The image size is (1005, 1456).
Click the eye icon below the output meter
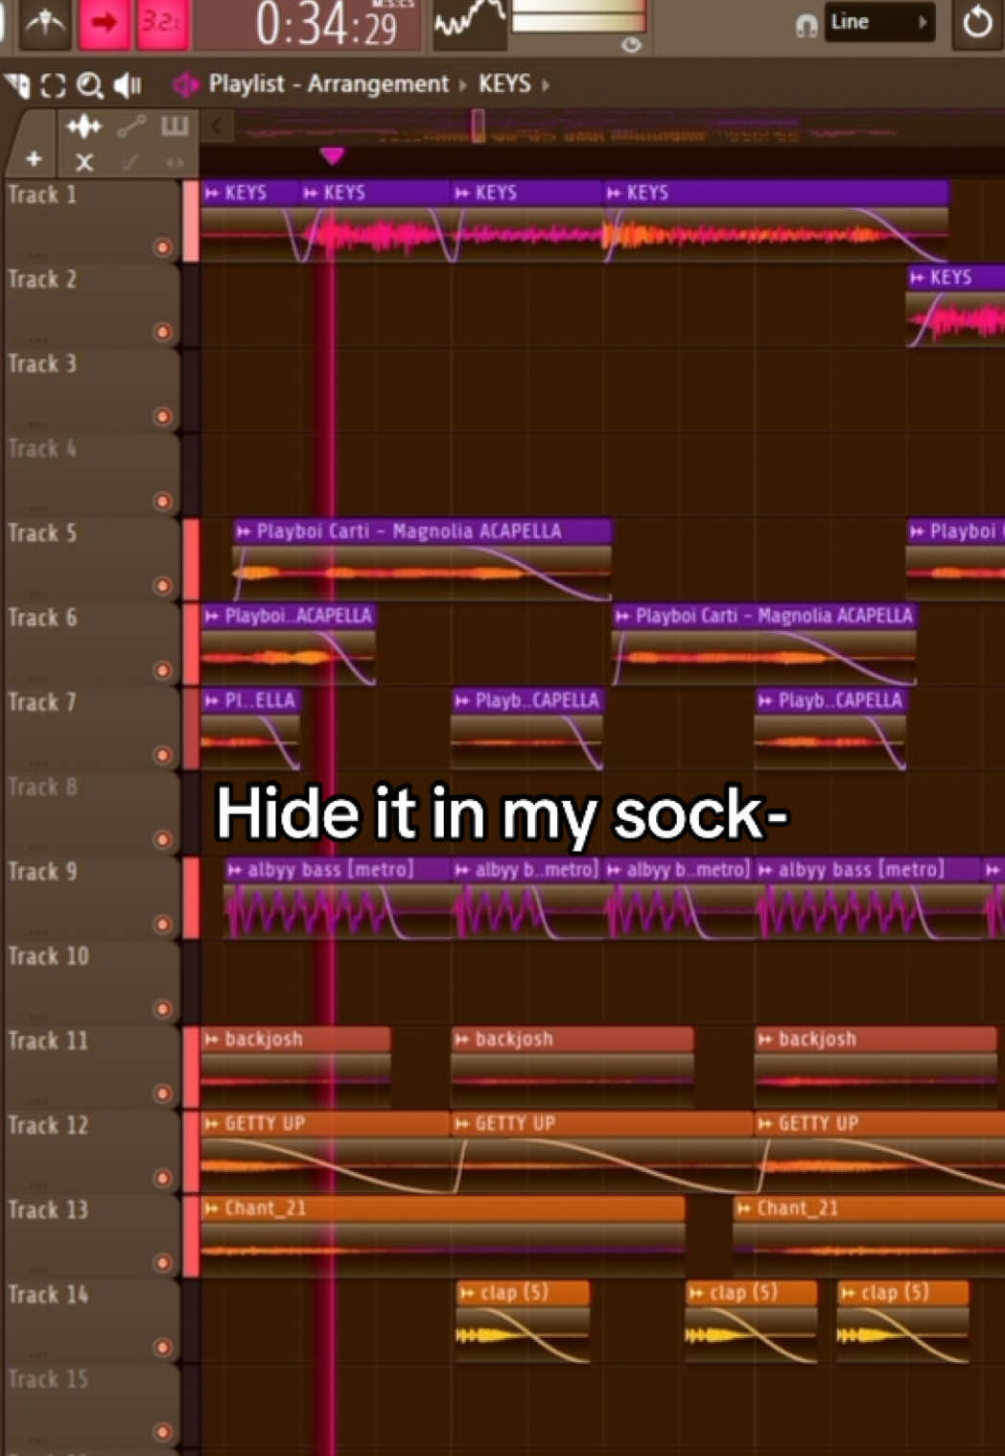click(x=631, y=45)
